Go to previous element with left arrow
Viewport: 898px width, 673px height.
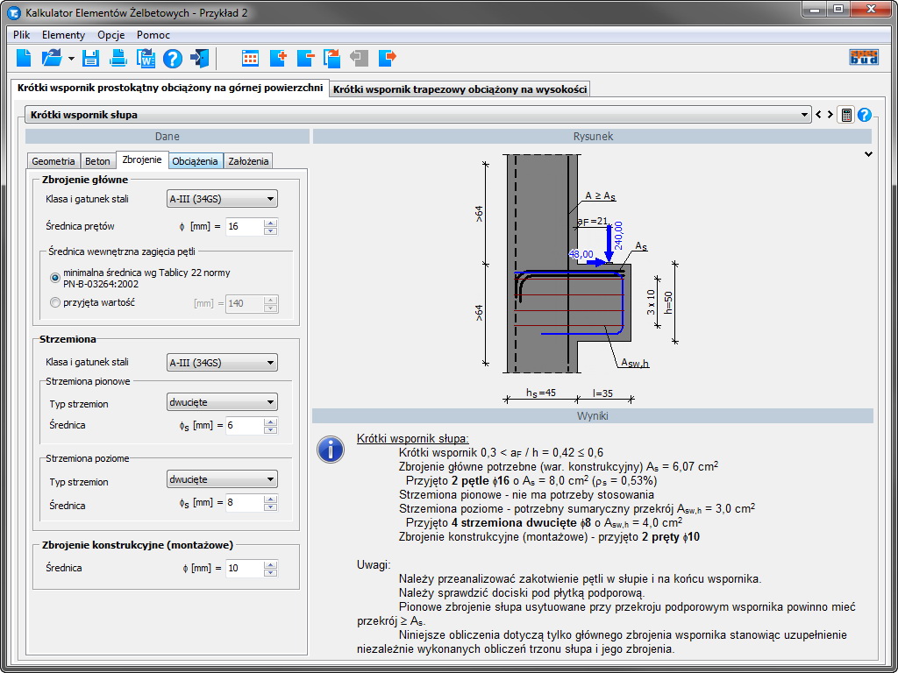(818, 115)
